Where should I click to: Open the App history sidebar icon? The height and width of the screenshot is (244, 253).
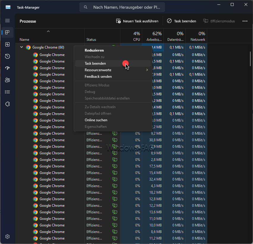(x=7, y=56)
